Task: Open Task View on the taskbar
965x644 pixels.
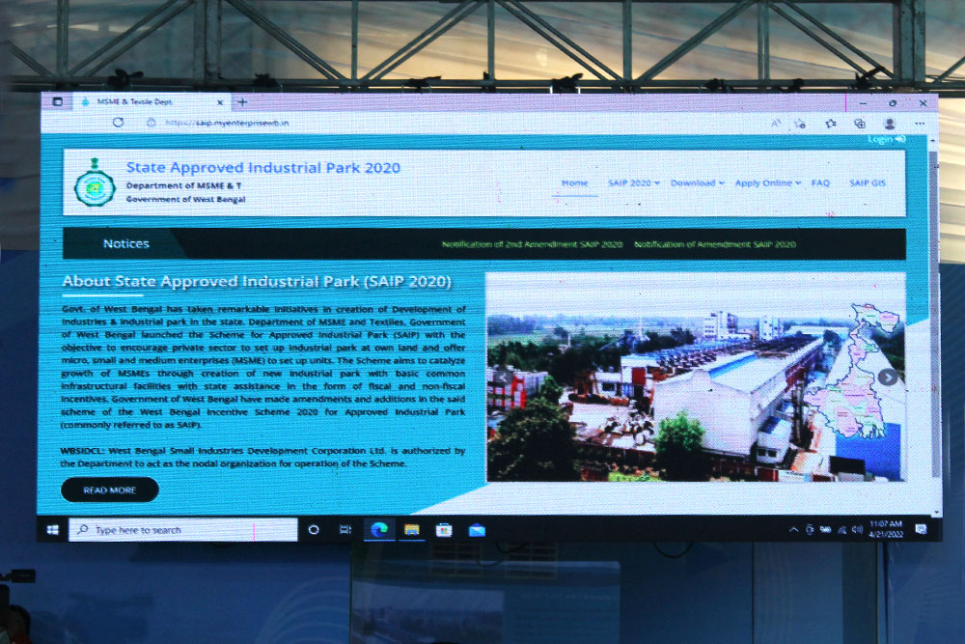Action: point(345,530)
